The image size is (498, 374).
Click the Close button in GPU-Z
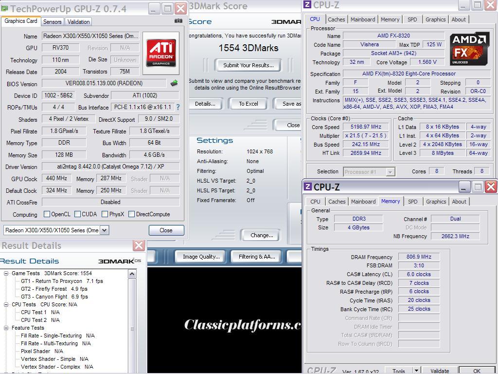tap(166, 230)
